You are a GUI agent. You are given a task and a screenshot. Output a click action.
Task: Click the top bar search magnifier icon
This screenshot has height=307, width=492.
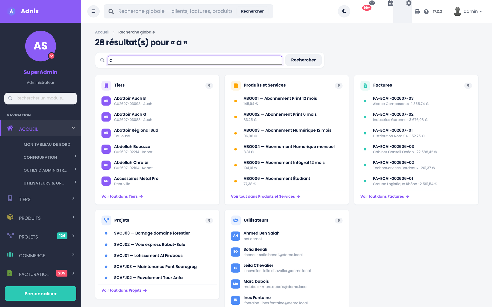[111, 11]
